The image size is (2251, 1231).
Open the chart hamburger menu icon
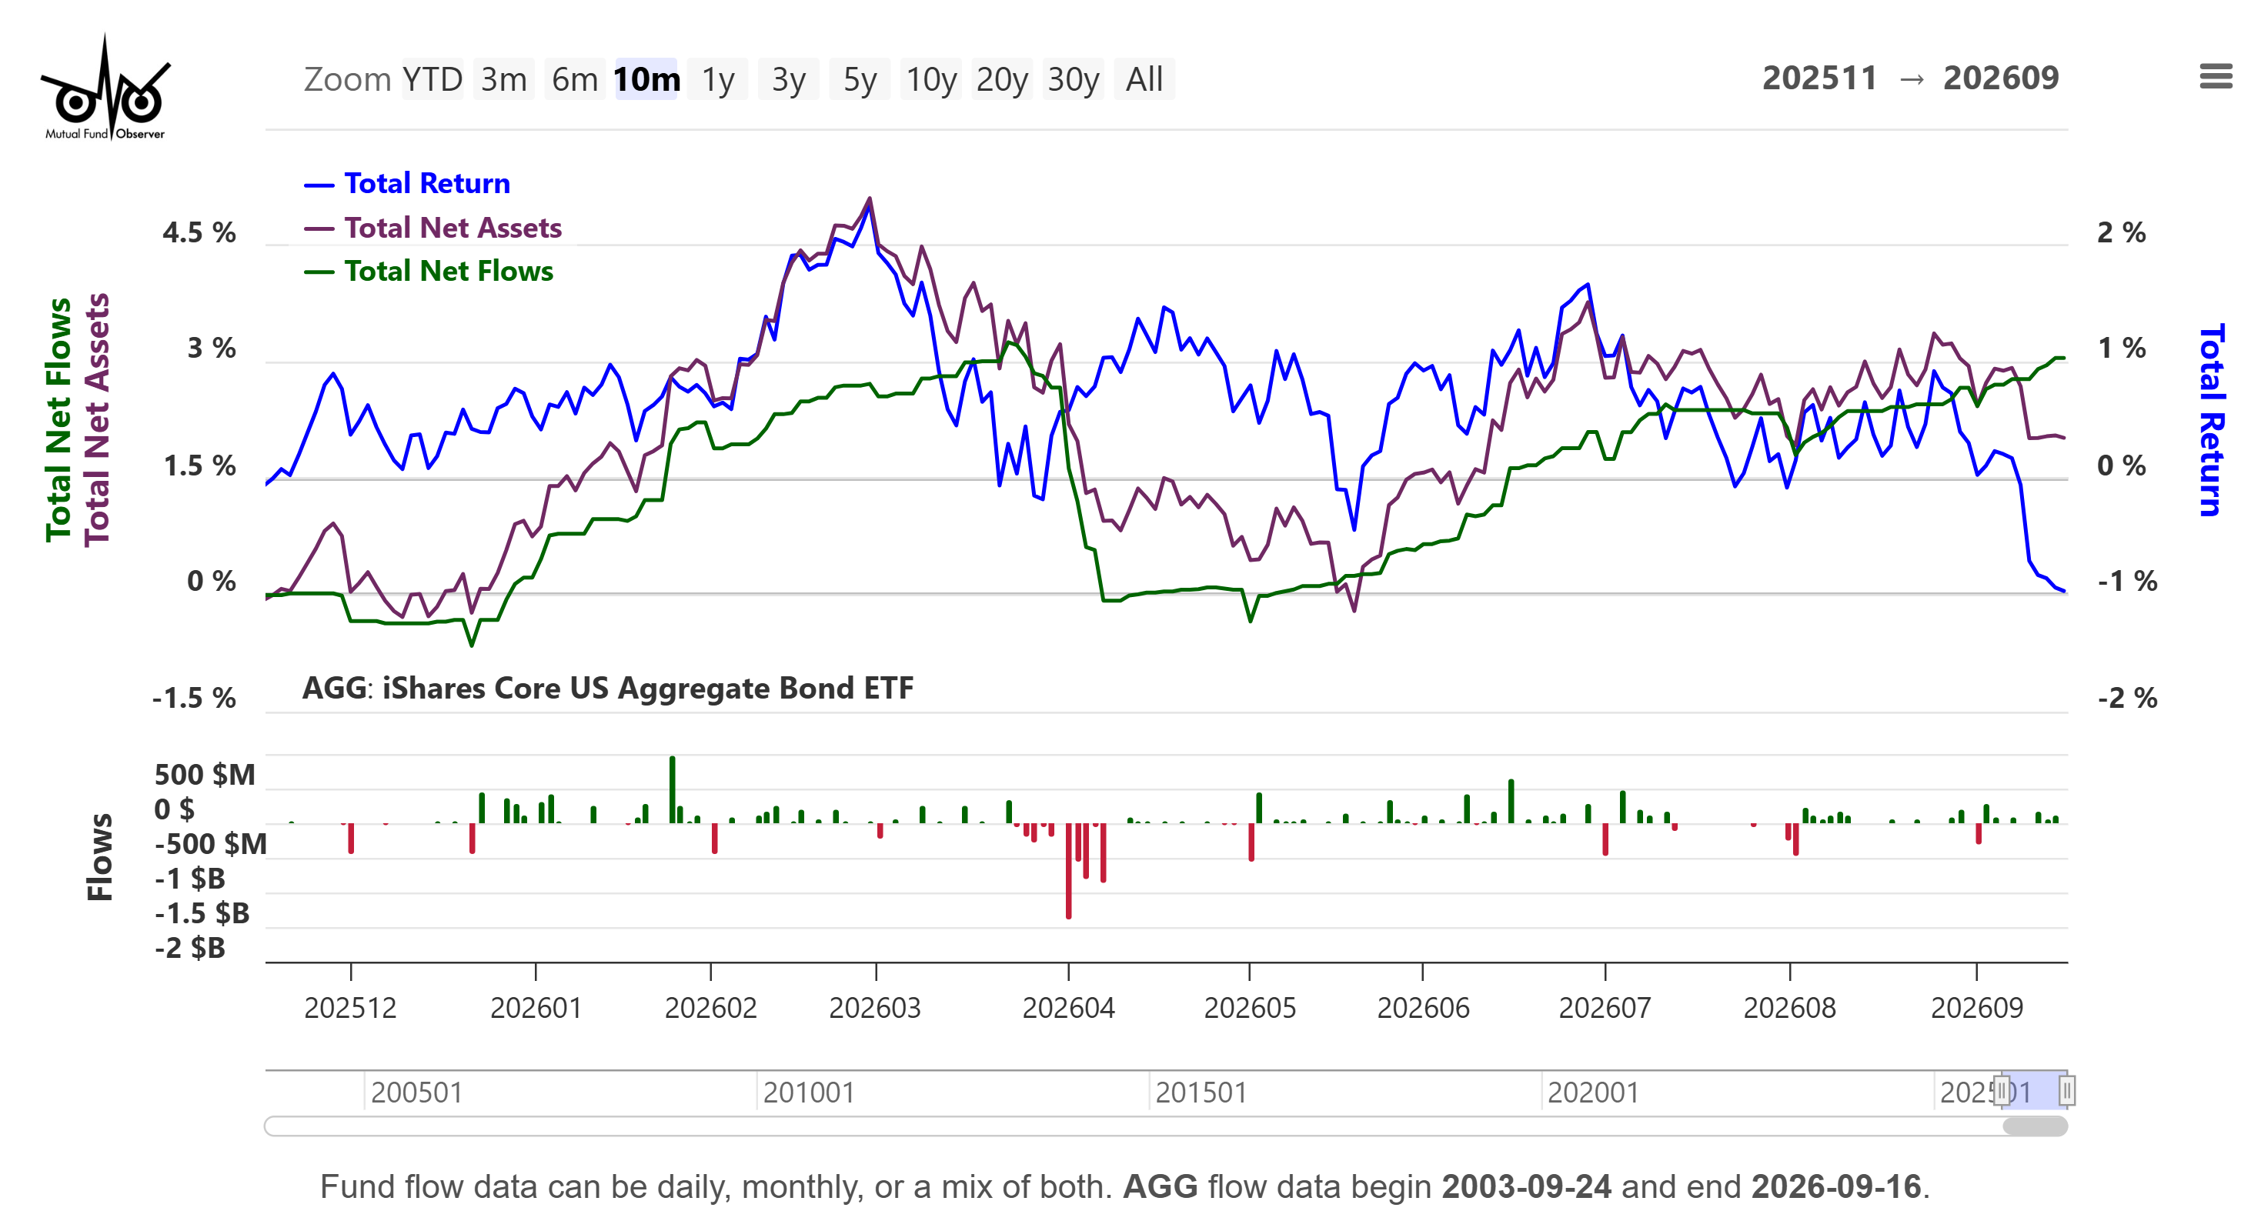click(2215, 77)
